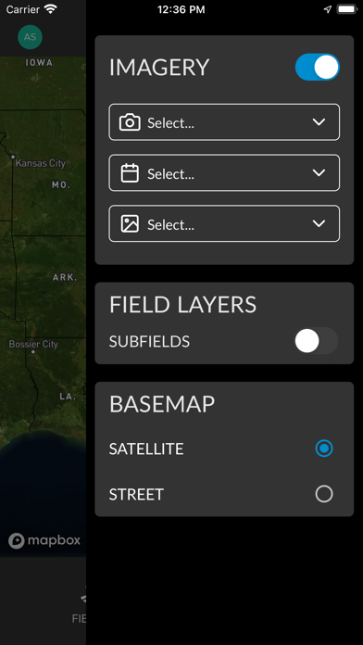This screenshot has width=363, height=645.
Task: Tap the battery icon in status bar
Action: 347,9
